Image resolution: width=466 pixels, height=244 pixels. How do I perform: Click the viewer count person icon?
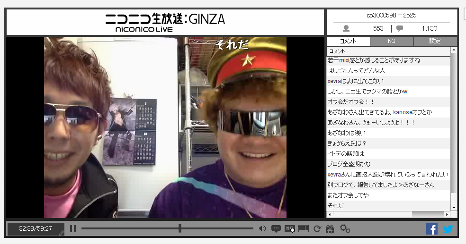tap(346, 28)
